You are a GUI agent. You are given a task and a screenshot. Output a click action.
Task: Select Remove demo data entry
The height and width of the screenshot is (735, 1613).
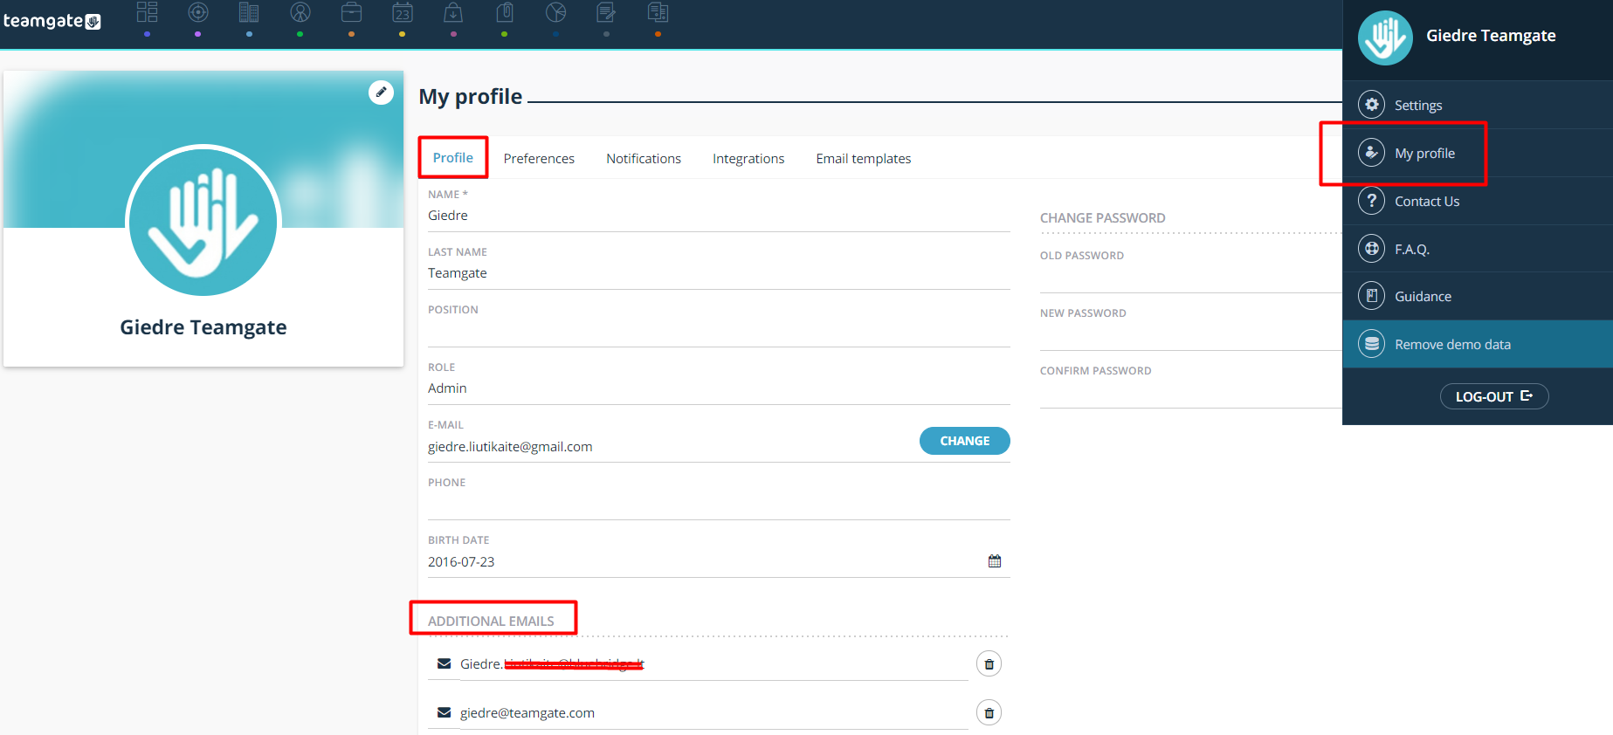(1478, 344)
